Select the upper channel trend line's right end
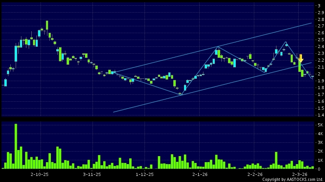 pyautogui.click(x=311, y=23)
